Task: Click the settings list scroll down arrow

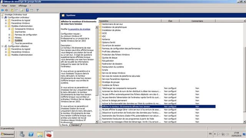Action: [x=244, y=122]
